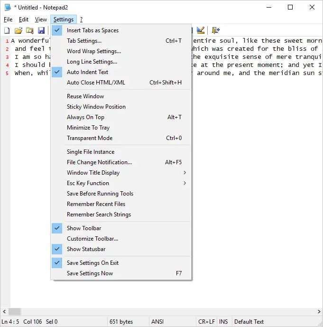Open Long Line Settings
This screenshot has width=323, height=327.
click(121, 62)
